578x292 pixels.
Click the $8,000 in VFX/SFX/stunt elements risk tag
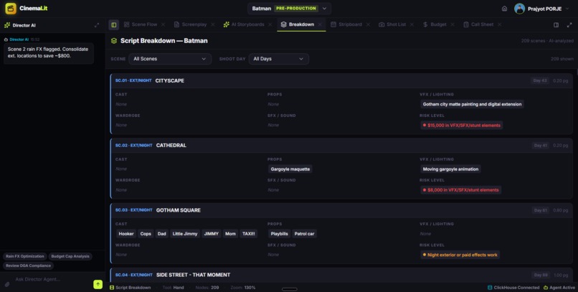click(x=460, y=190)
